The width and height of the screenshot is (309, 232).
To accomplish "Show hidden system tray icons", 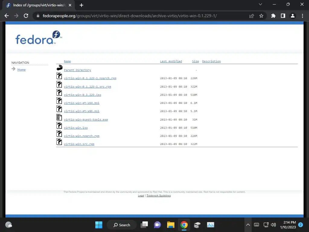I will [x=248, y=225].
